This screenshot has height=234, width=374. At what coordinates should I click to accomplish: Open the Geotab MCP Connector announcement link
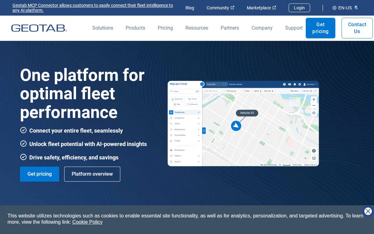93,8
